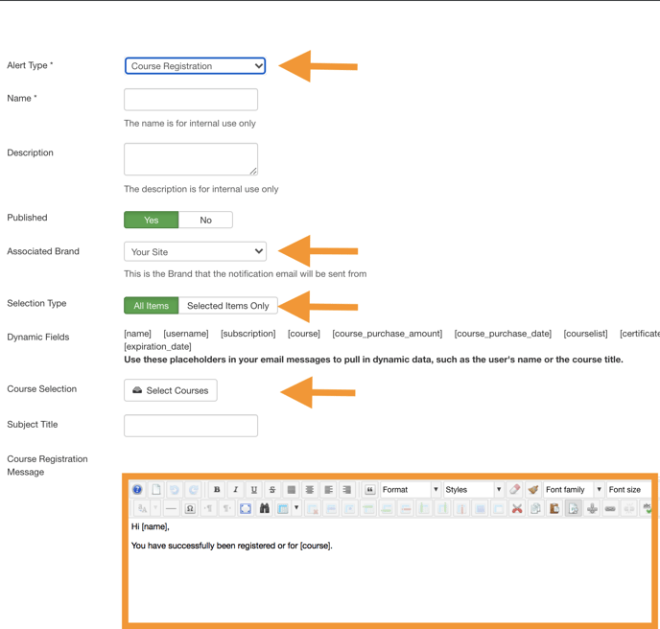Screen dimensions: 660x629
Task: Choose All Items selection type
Action: (x=152, y=306)
